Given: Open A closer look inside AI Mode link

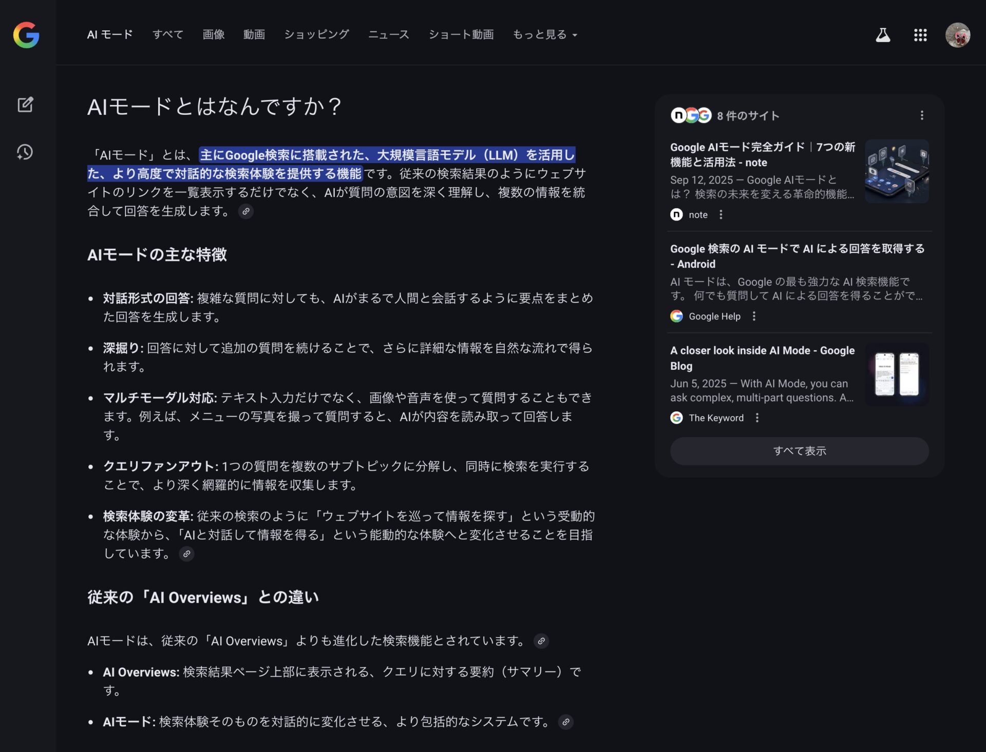Looking at the screenshot, I should click(x=763, y=358).
